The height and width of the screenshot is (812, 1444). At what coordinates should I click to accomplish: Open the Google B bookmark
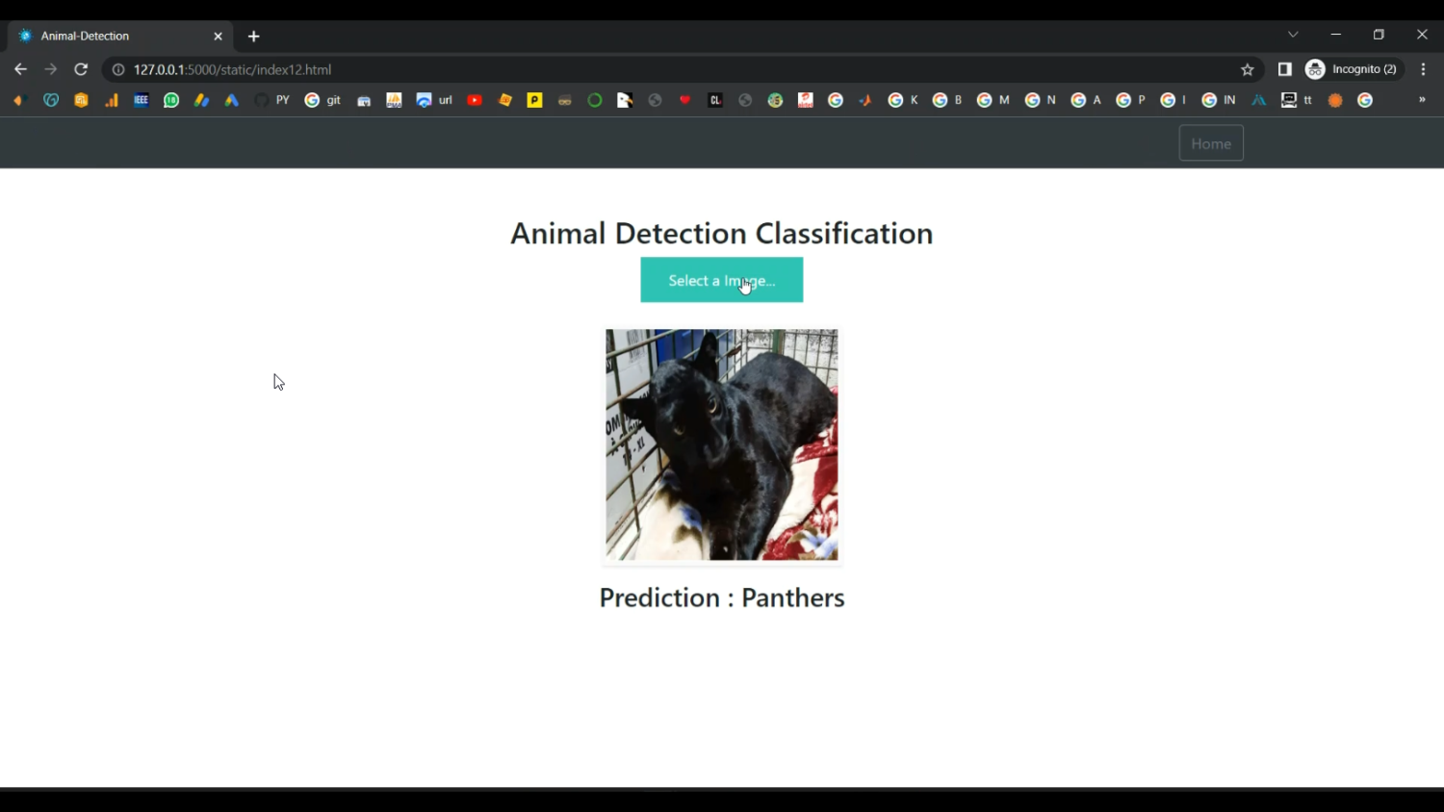click(947, 100)
